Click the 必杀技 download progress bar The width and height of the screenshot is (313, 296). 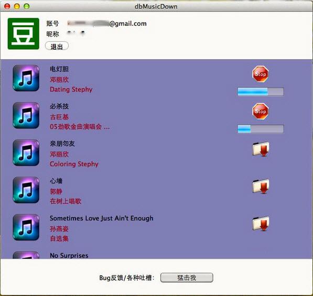click(261, 129)
